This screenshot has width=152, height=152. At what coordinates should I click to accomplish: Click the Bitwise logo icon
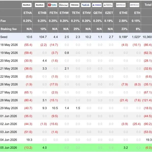(64, 5)
